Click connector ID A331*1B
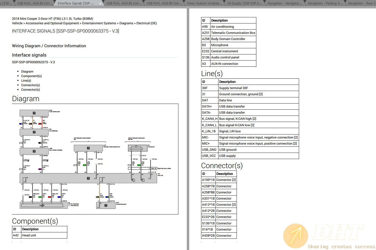This screenshot has height=250, width=376. (x=208, y=199)
